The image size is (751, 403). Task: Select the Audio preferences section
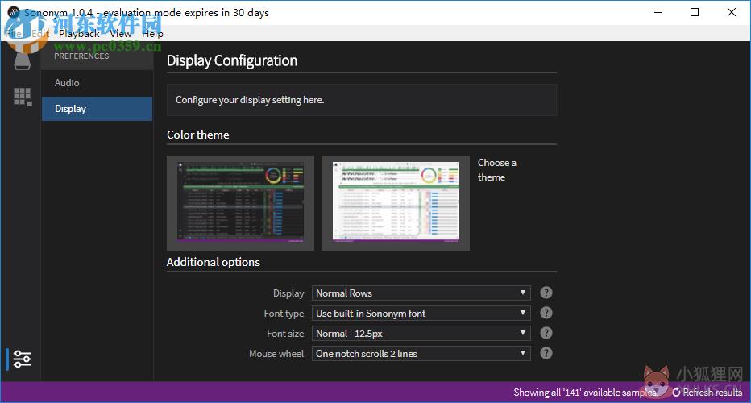(x=98, y=83)
